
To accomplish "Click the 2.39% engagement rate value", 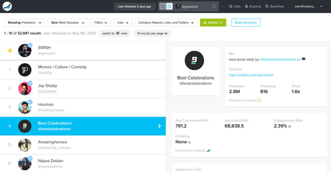I will [280, 126].
